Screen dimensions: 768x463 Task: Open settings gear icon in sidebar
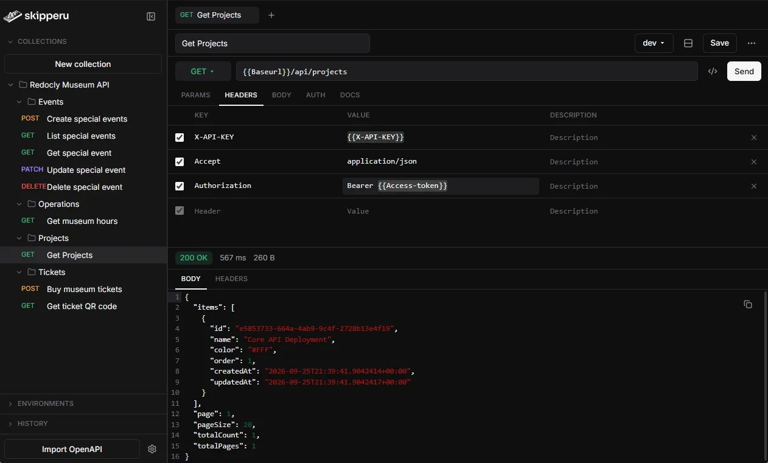click(x=152, y=449)
